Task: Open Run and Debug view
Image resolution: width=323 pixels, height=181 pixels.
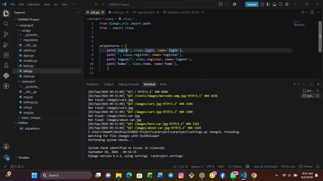Action: click(6, 45)
